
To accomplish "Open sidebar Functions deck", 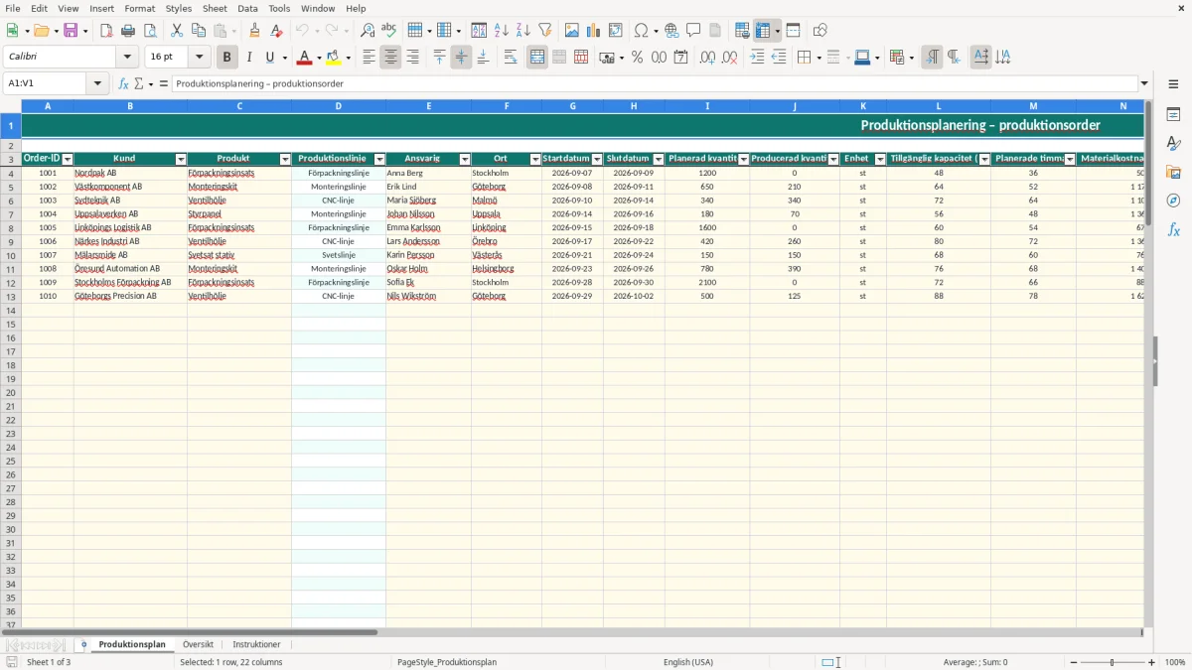I will tap(1173, 230).
